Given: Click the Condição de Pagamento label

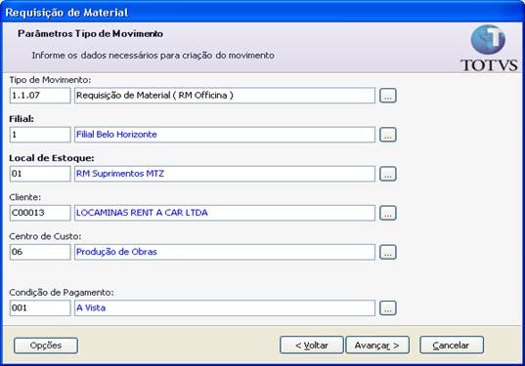Looking at the screenshot, I should [62, 293].
